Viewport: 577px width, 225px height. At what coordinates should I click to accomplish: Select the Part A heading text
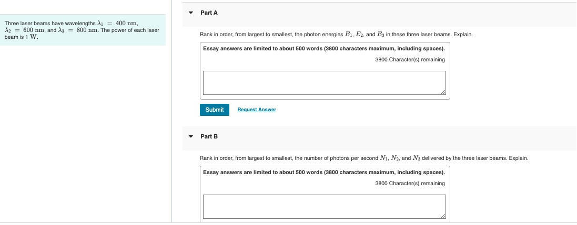209,13
